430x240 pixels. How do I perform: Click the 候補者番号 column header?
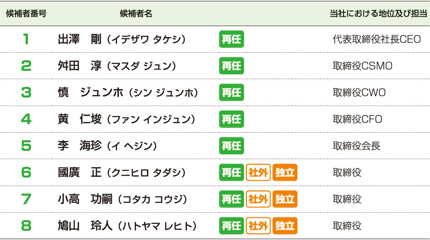26,13
